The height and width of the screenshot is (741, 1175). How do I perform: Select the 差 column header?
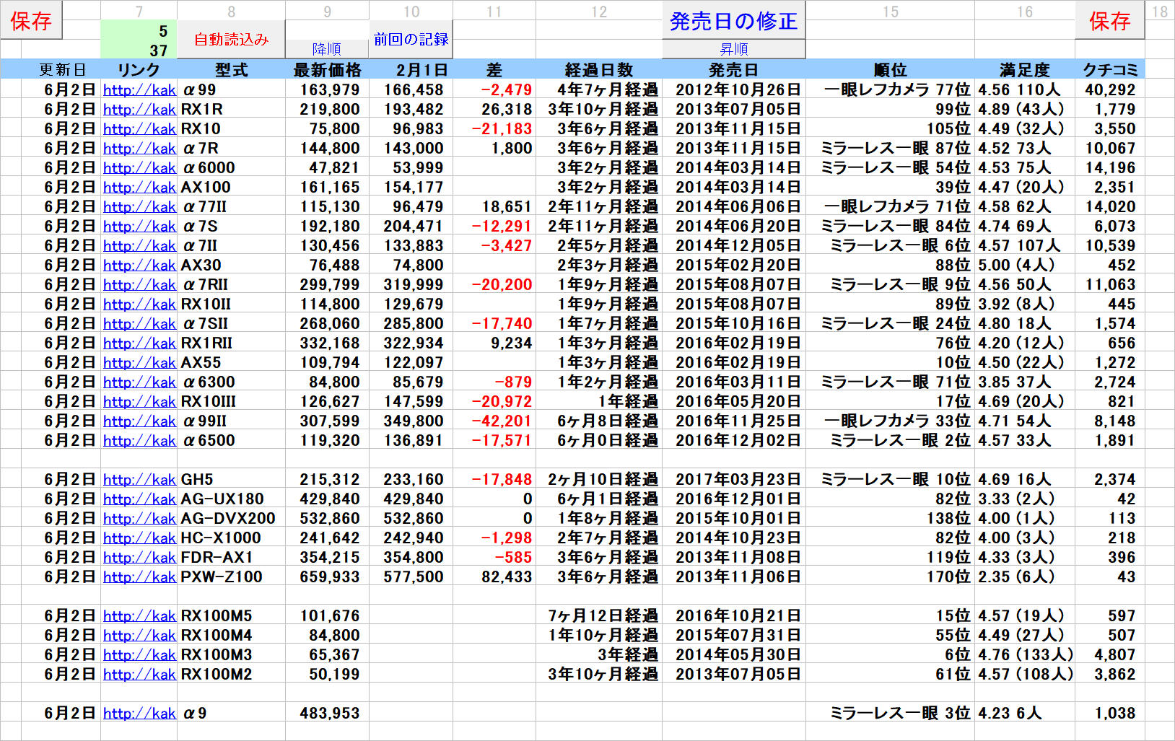click(x=494, y=70)
